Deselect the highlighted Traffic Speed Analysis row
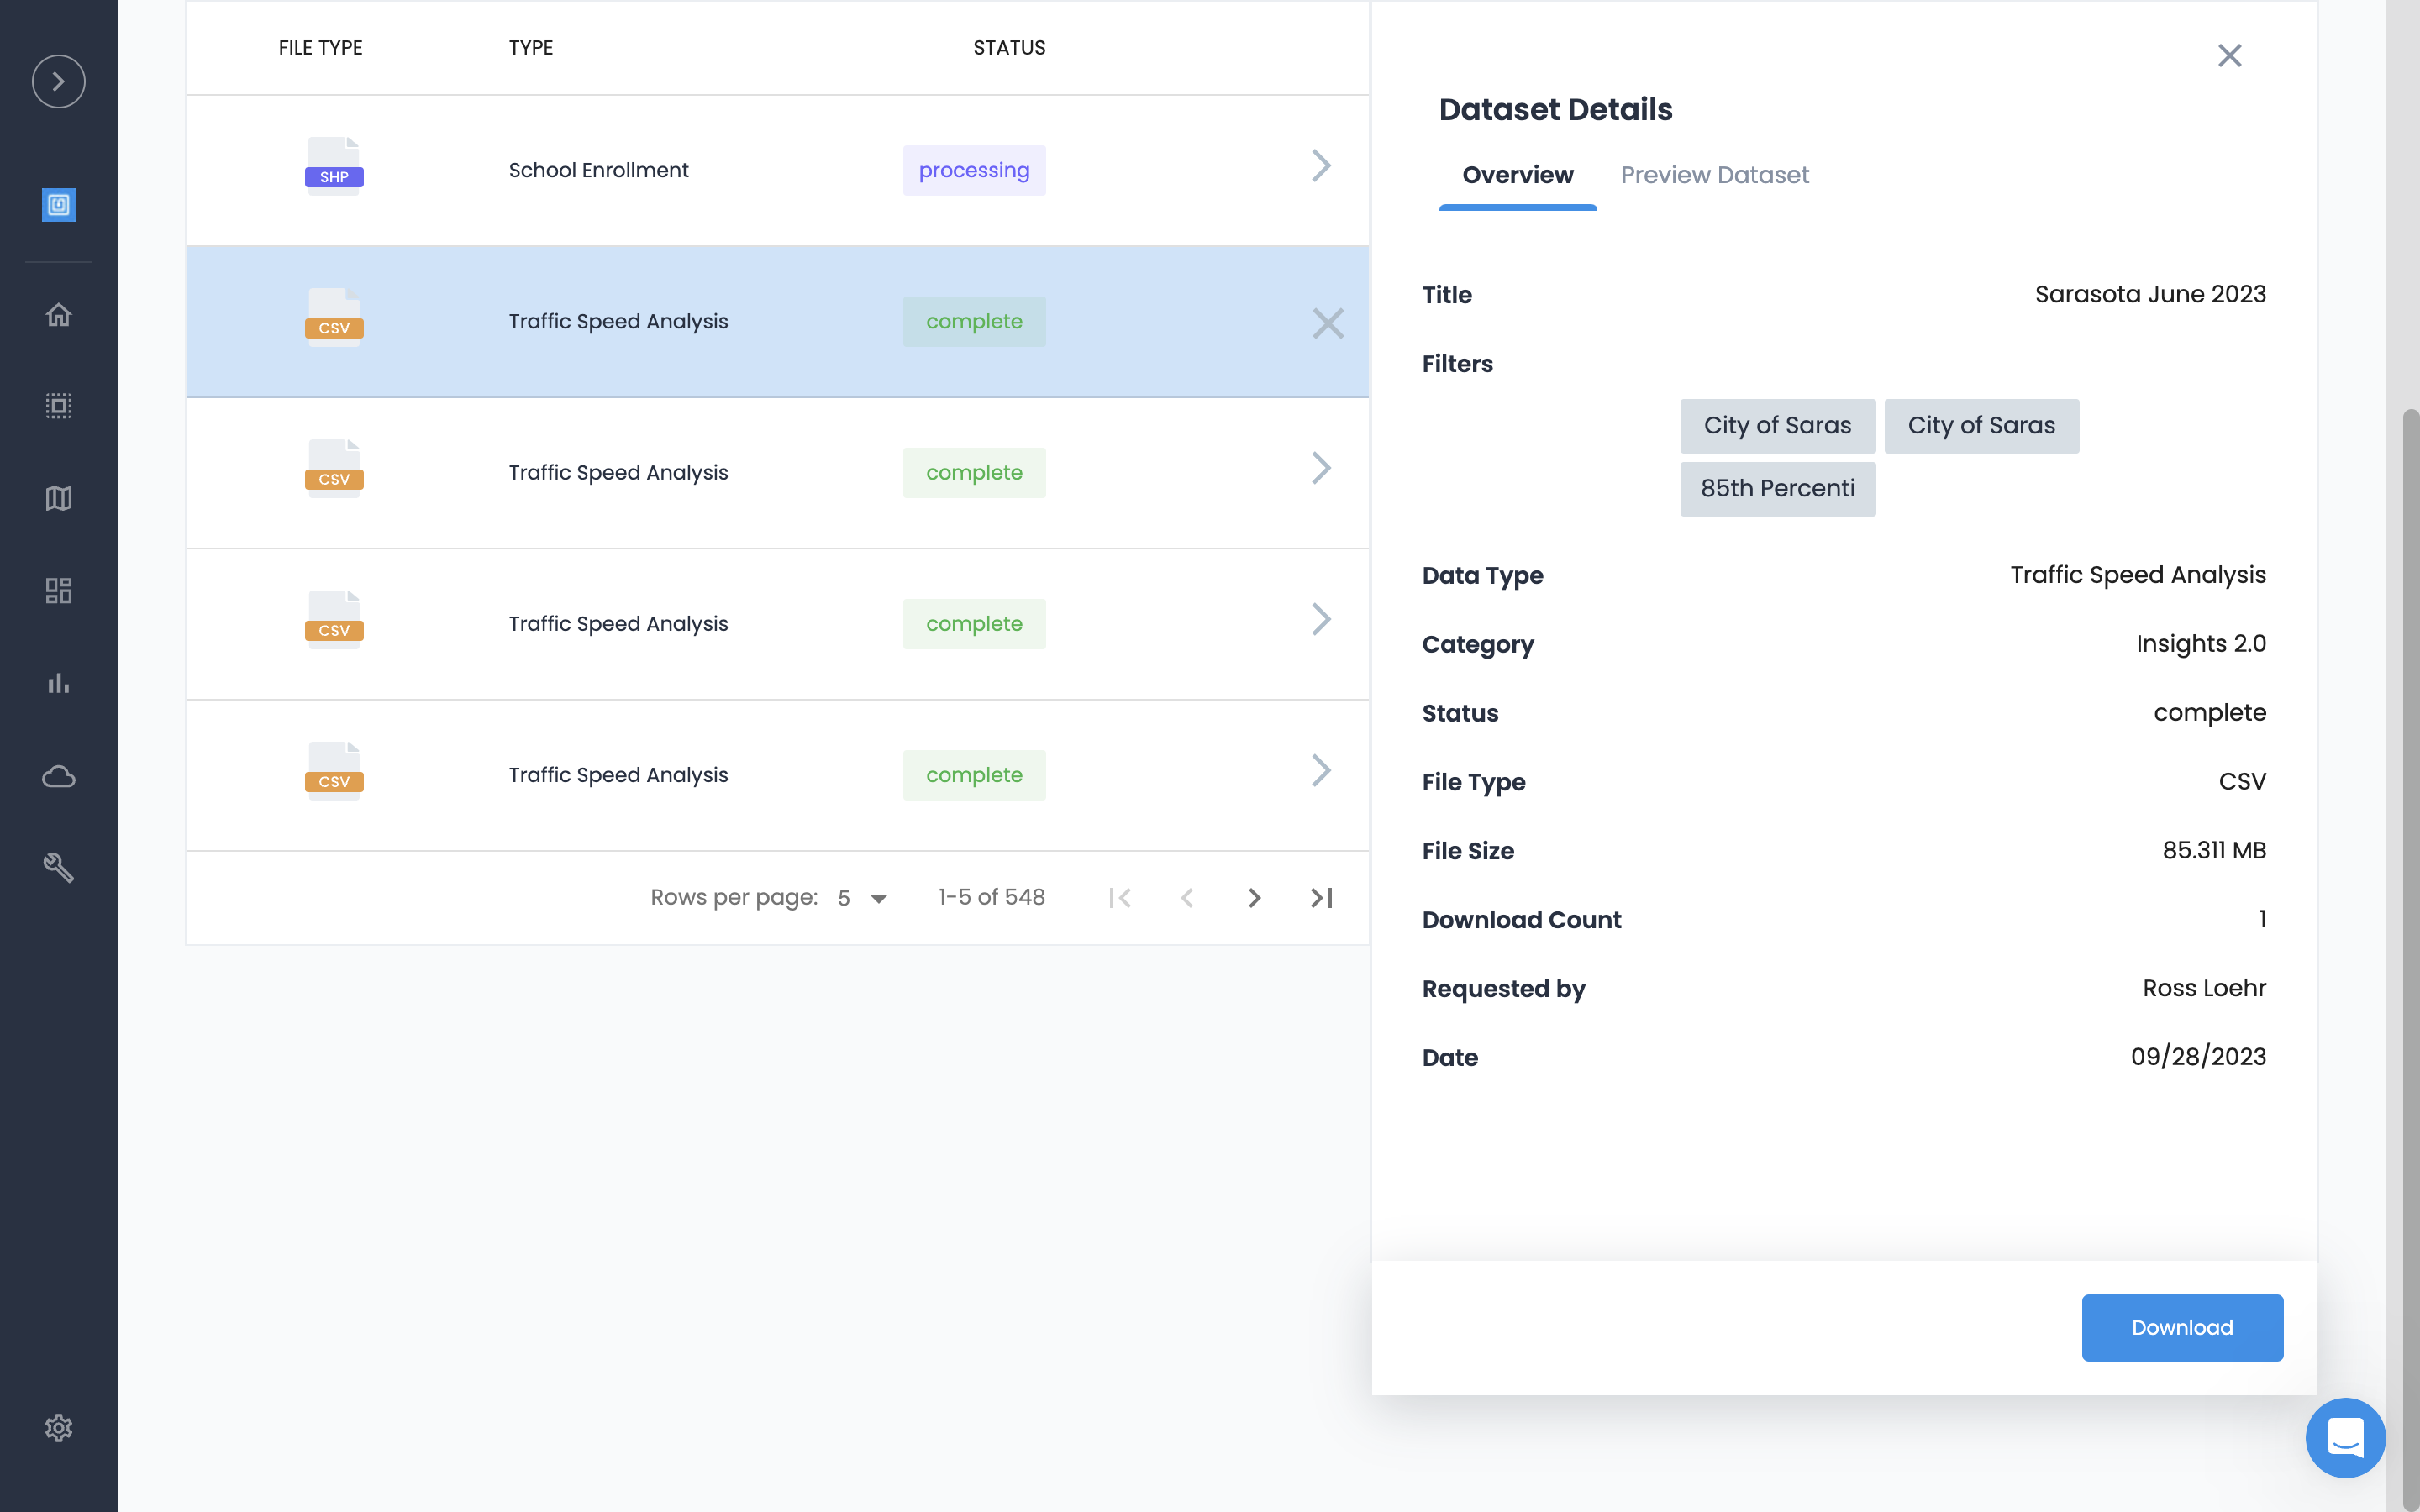Screen dimensions: 2420x1512 [1328, 323]
